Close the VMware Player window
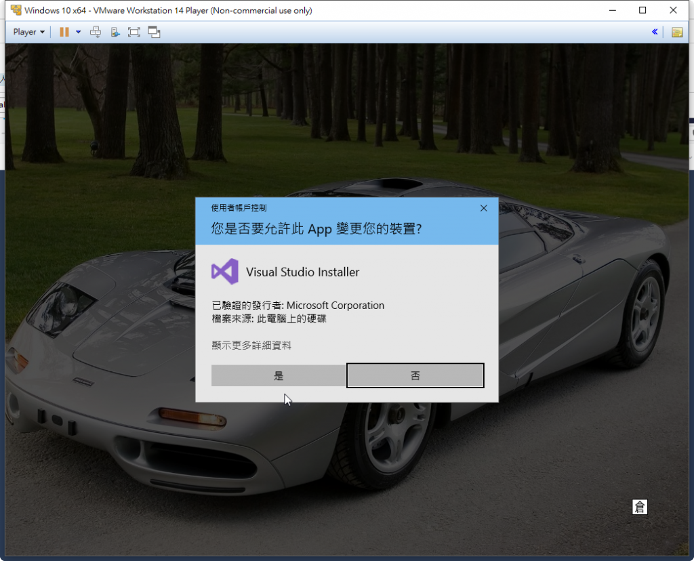This screenshot has width=694, height=561. (673, 10)
